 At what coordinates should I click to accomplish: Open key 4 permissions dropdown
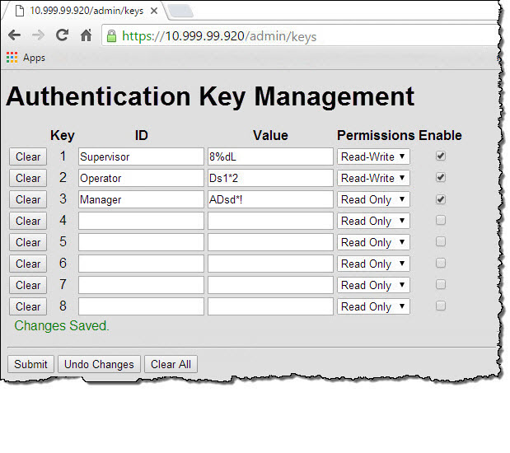pyautogui.click(x=373, y=221)
